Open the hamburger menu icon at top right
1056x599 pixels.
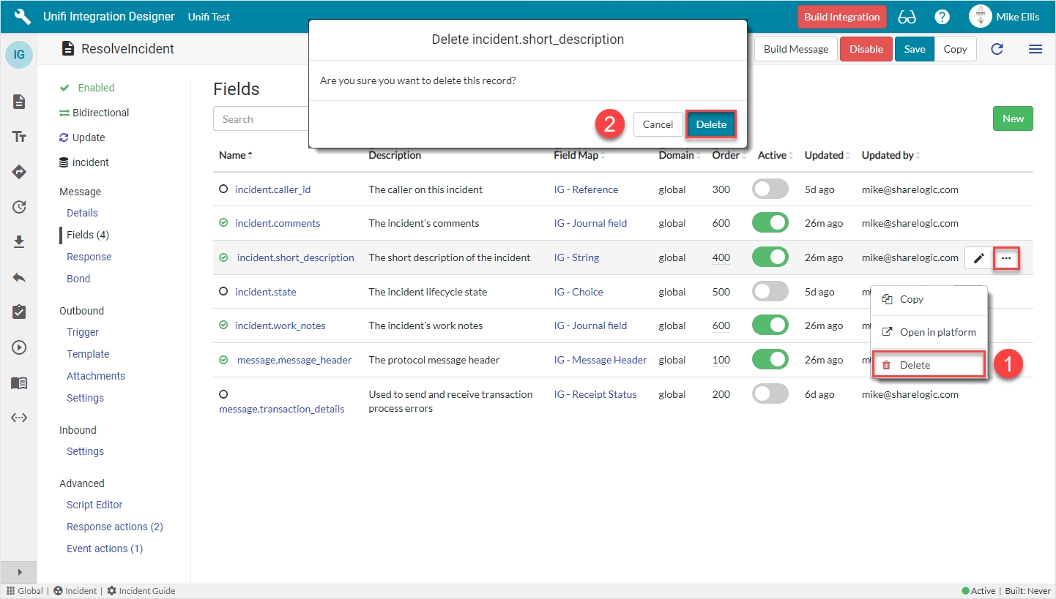[x=1035, y=49]
